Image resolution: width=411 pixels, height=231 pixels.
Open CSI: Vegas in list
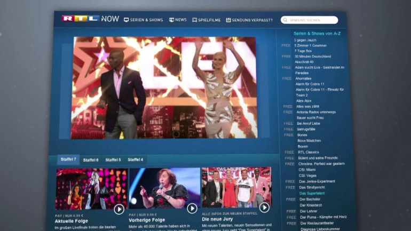coord(308,176)
